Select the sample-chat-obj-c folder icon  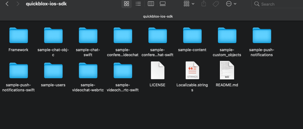point(53,35)
